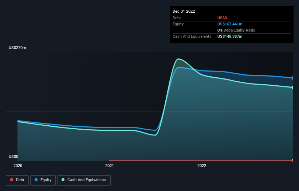Click the US$167.441m equity value
299x191 pixels.
click(x=230, y=24)
